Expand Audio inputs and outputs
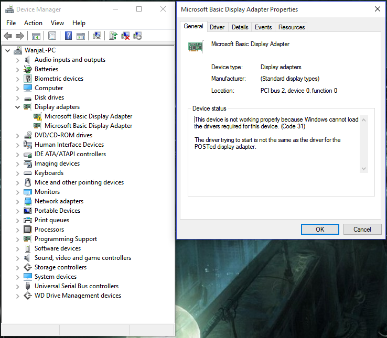Screen dimensions: 387x338 coord(17,60)
